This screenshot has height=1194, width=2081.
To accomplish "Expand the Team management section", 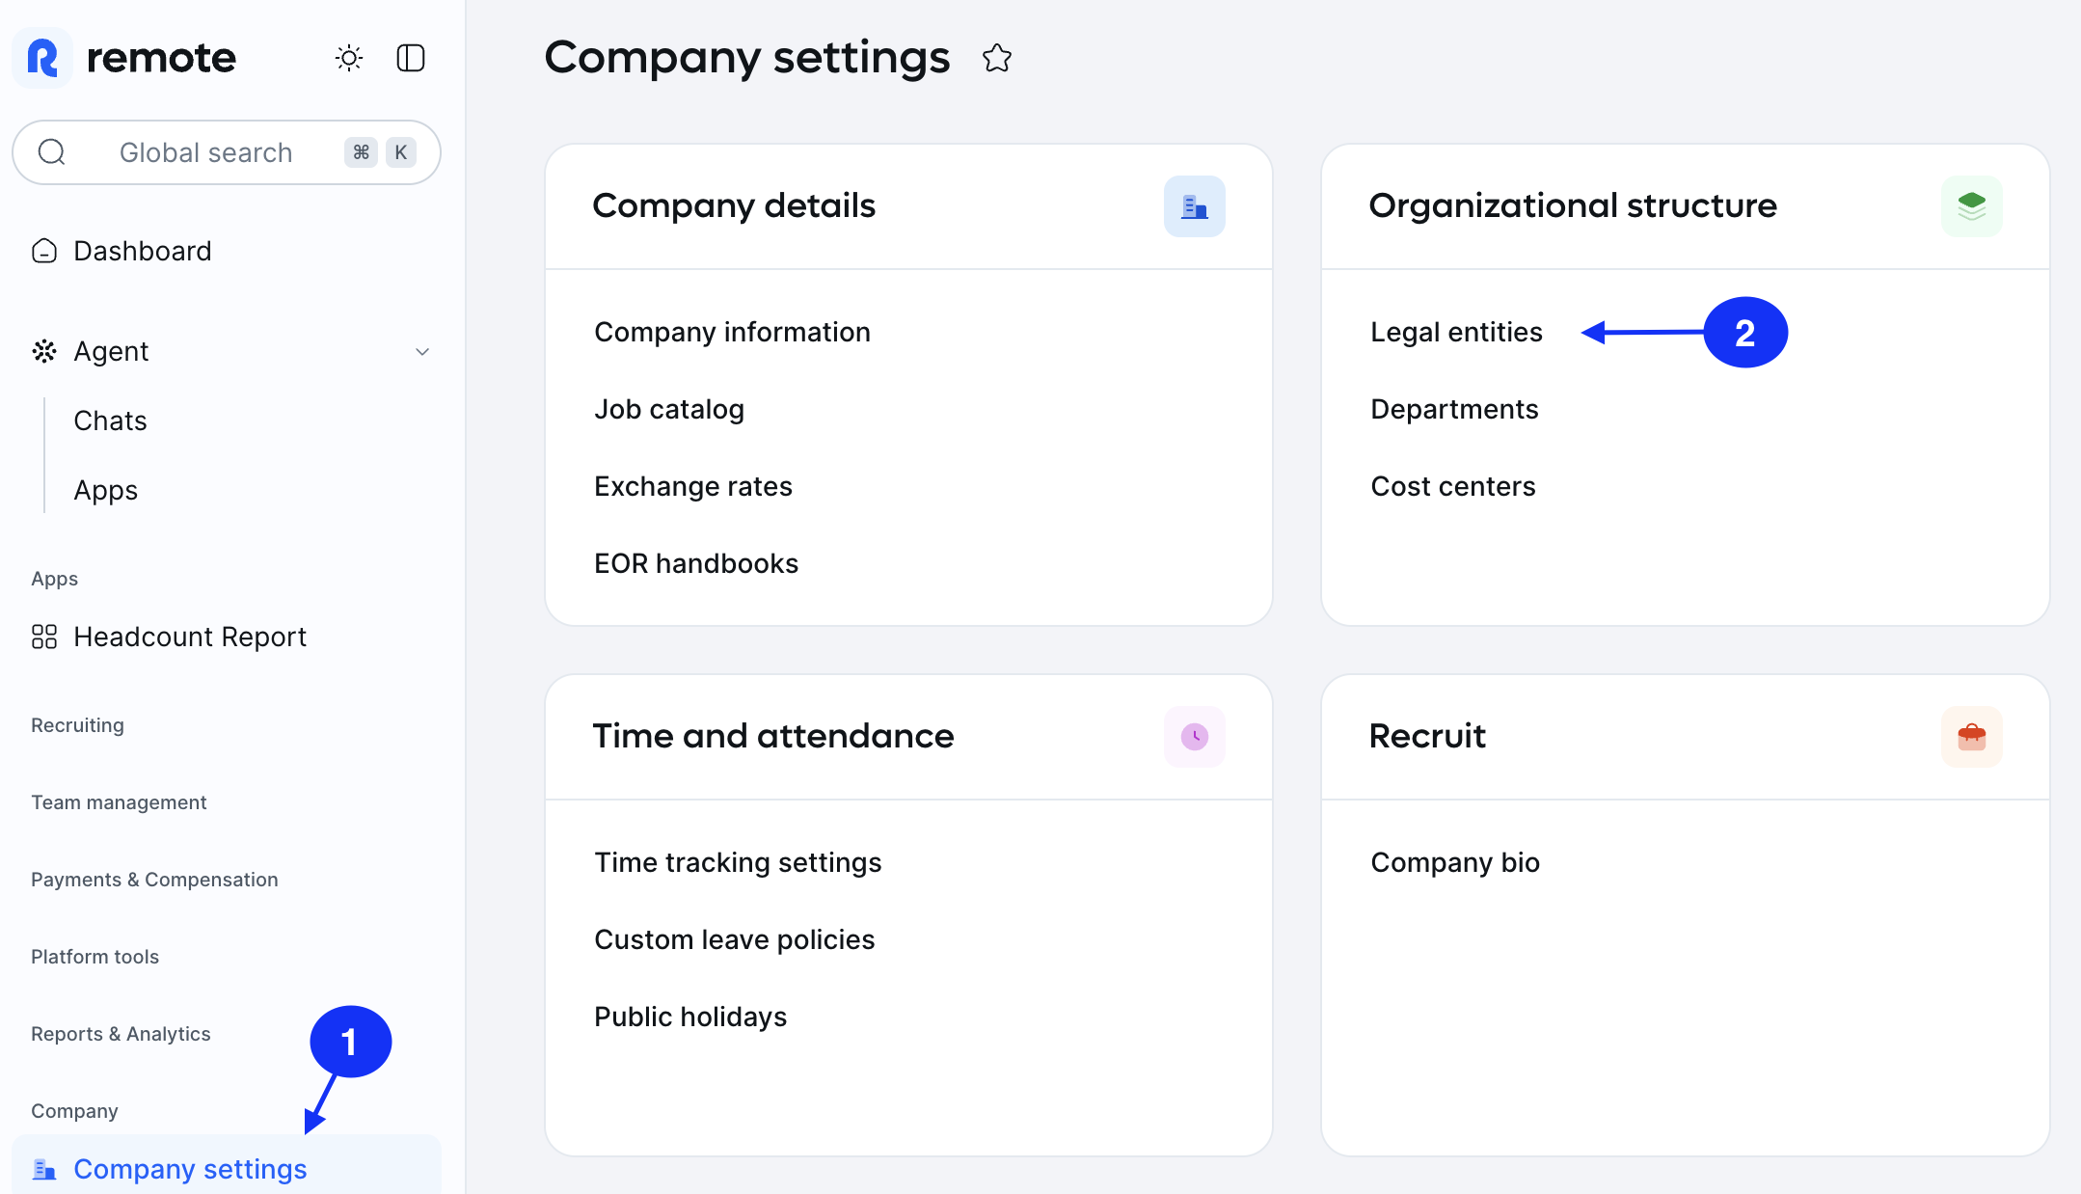I will click(119, 802).
